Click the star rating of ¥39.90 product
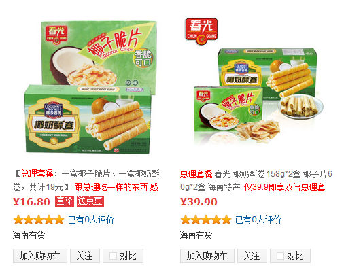This screenshot has width=361, height=278. (x=206, y=220)
